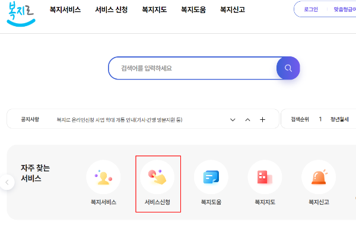
Task: Click the 복지서비스 label under shortcut icon
Action: [103, 202]
